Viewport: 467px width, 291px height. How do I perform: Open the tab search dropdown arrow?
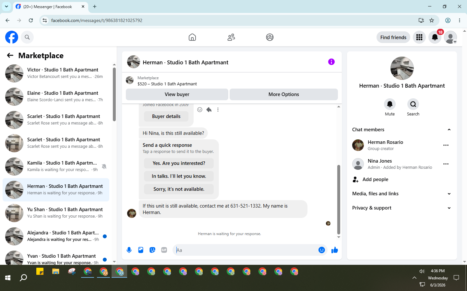coord(6,6)
